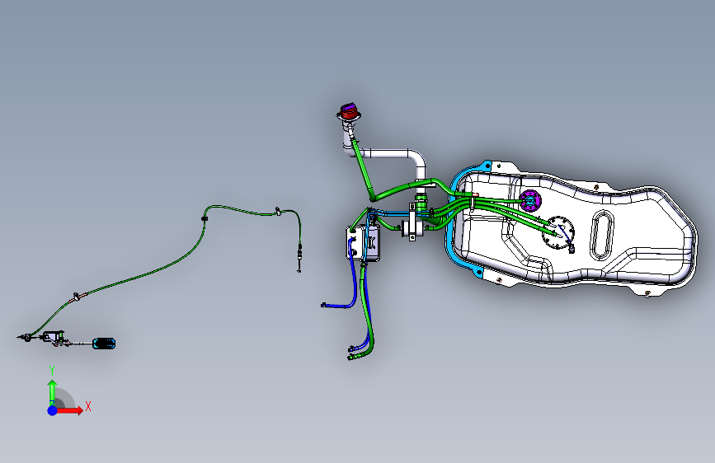Click the green Y axis arrow of triad
Viewport: 715px width, 463px height.
53,392
